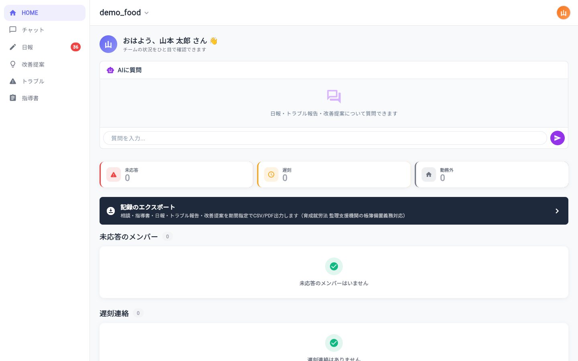Click the house icon in 勤務外 card
This screenshot has height=361, width=578.
[x=429, y=174]
